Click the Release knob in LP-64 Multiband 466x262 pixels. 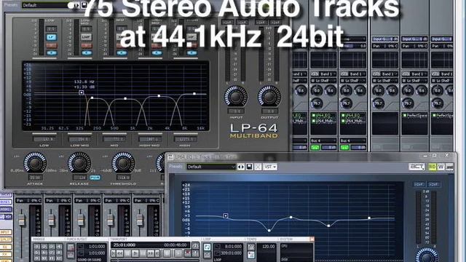tap(79, 162)
